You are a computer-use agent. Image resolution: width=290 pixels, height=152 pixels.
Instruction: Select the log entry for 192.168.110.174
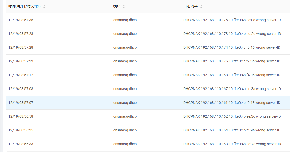232,48
